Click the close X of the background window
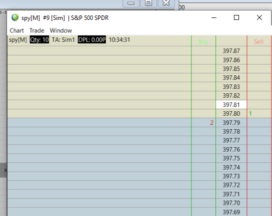Screen dimensions: 272x216 click(166, 3)
